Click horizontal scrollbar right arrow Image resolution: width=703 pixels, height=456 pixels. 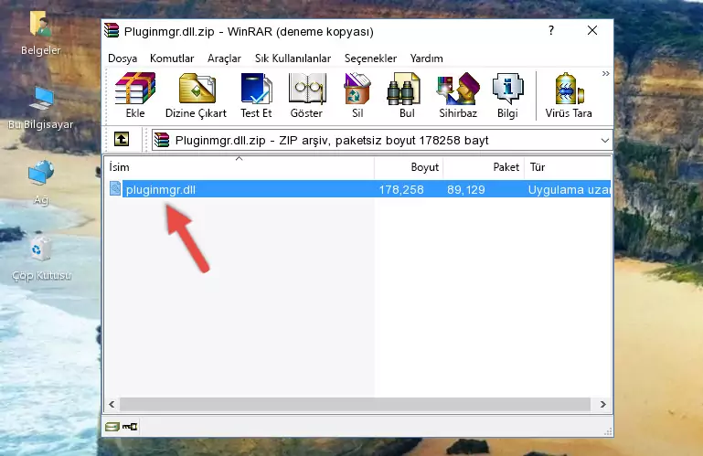pos(603,405)
